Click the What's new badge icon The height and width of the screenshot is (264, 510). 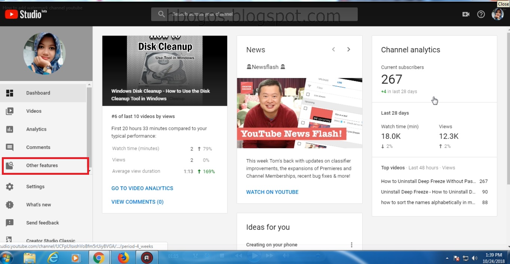[10, 205]
